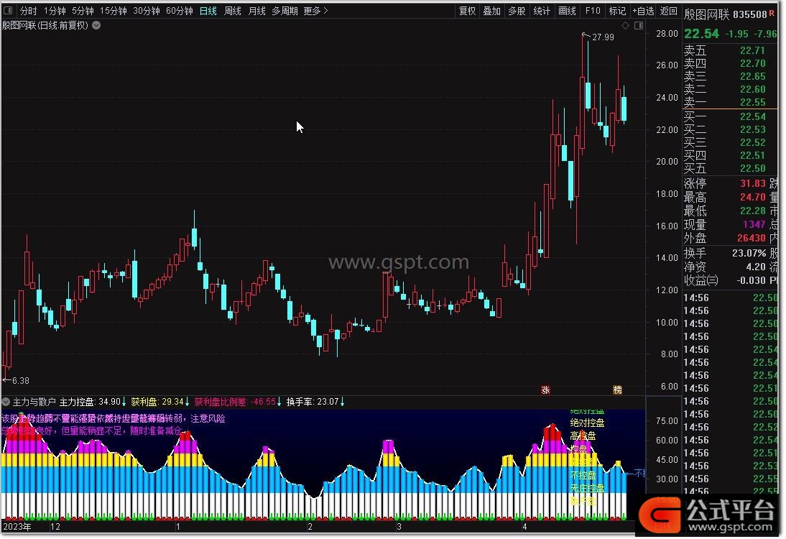Click the 无庄控盘 legend label

click(x=587, y=488)
